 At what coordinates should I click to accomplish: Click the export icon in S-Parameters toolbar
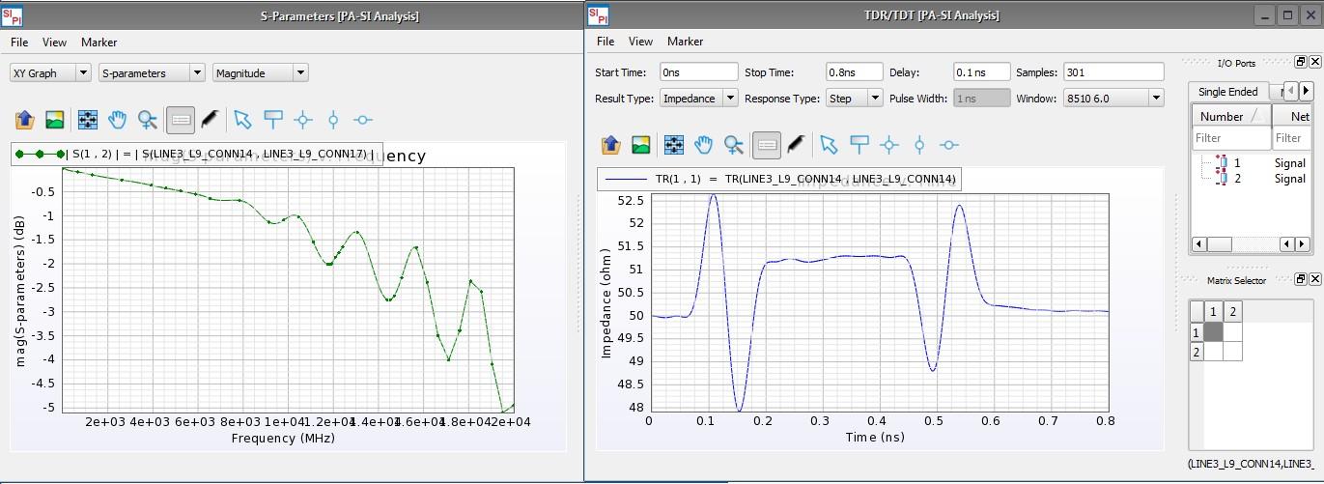pyautogui.click(x=24, y=120)
